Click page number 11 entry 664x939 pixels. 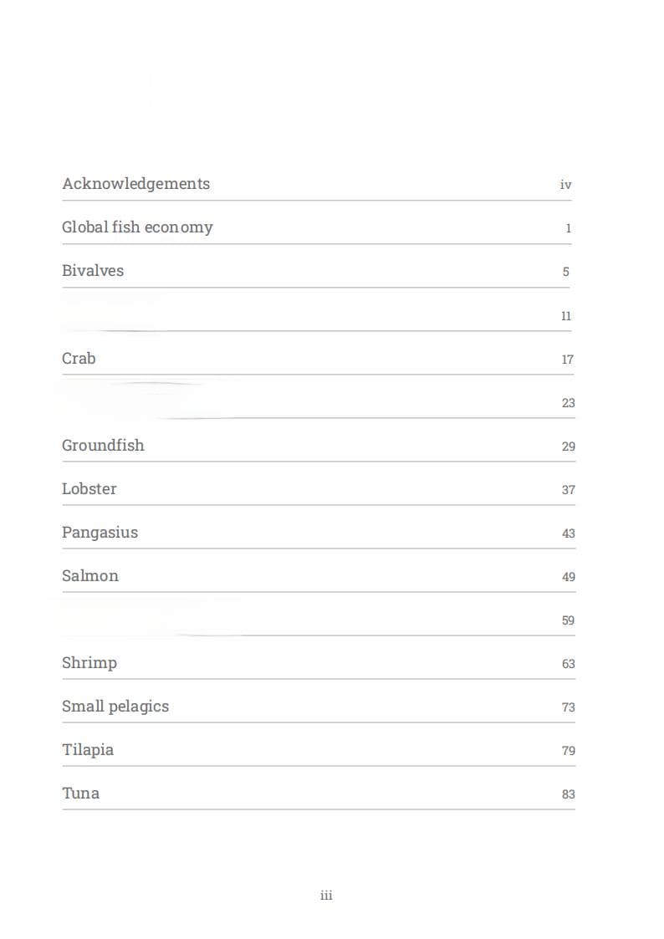(x=566, y=316)
